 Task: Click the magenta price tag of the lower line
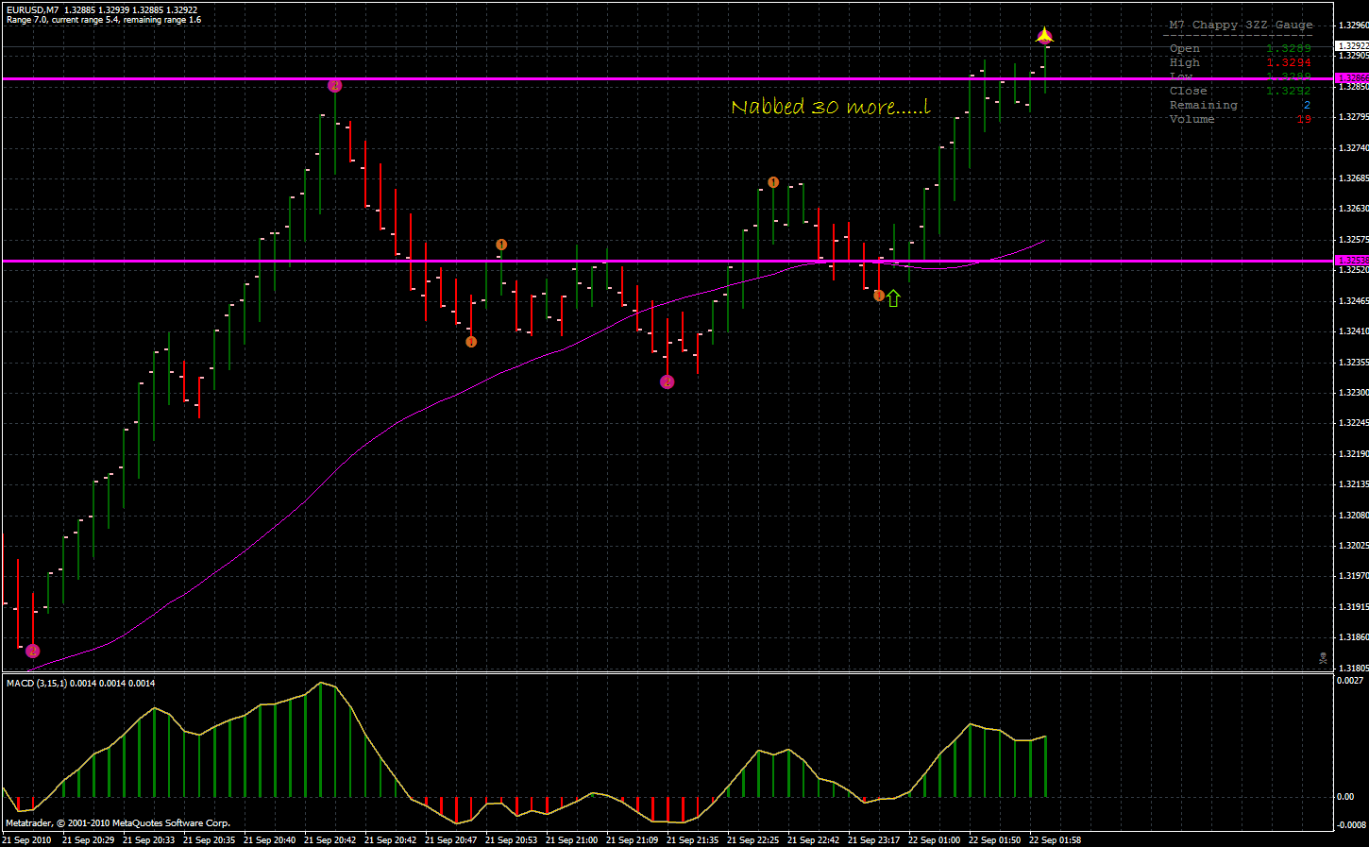(x=1352, y=261)
